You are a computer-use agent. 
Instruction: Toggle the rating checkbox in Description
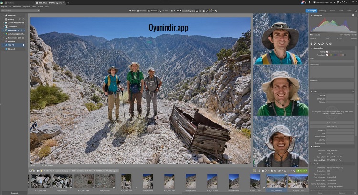[x=327, y=52]
